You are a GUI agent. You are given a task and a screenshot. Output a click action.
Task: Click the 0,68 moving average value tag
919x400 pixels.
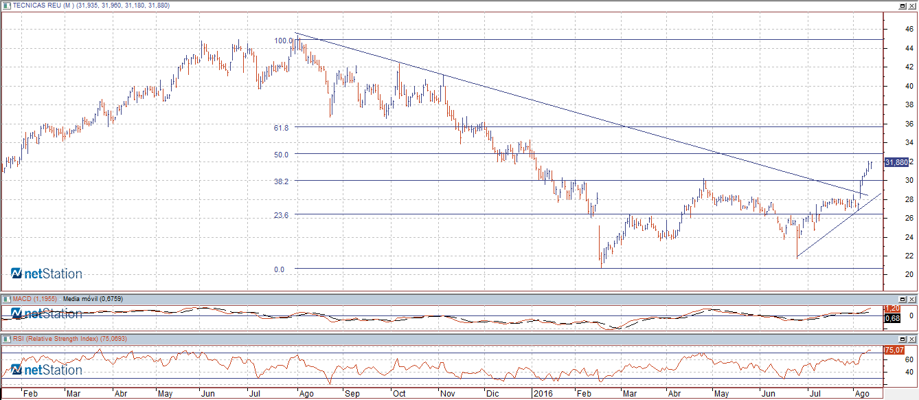[892, 318]
